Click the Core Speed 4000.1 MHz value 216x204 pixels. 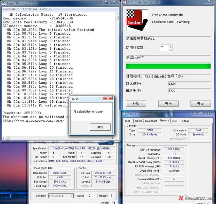point(60,173)
